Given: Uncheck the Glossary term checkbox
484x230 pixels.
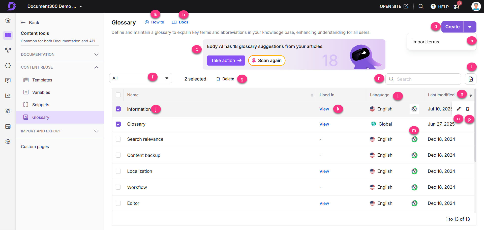Looking at the screenshot, I should click(118, 124).
